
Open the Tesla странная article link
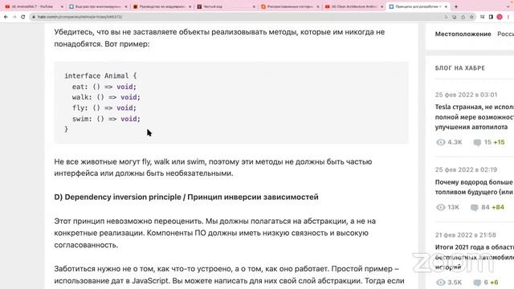pyautogui.click(x=475, y=117)
